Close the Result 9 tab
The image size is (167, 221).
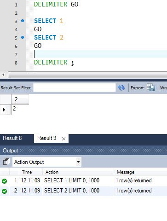(x=63, y=139)
